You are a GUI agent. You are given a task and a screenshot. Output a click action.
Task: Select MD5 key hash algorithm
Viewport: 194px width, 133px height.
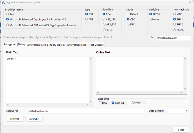pos(175,14)
